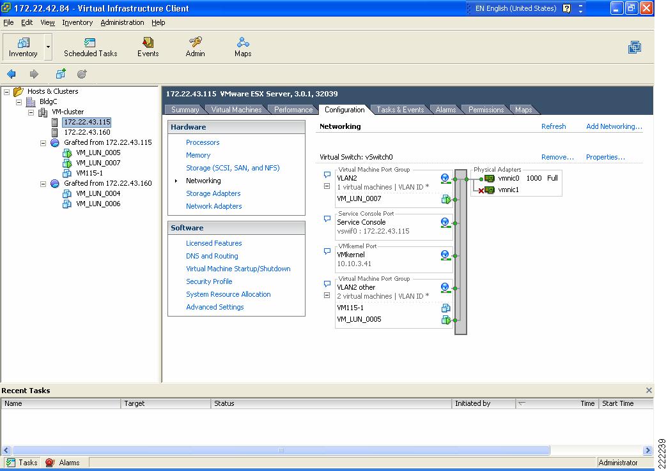Switch to the Performance tab
The width and height of the screenshot is (666, 471).
(x=293, y=110)
